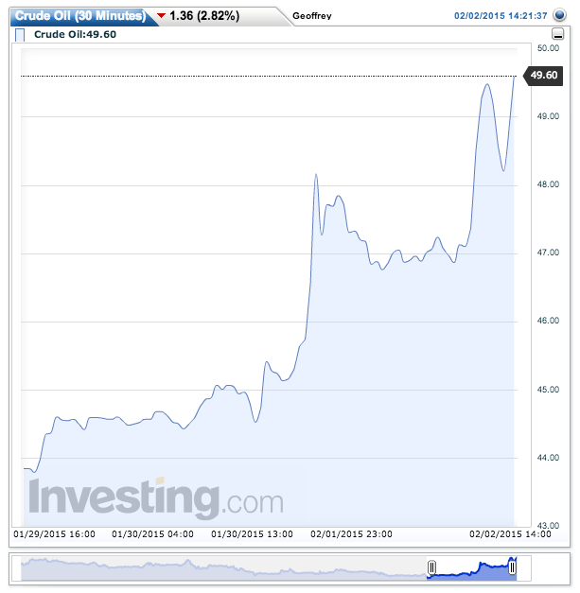Click the 49.00 price axis label
Image resolution: width=580 pixels, height=593 pixels.
(548, 116)
